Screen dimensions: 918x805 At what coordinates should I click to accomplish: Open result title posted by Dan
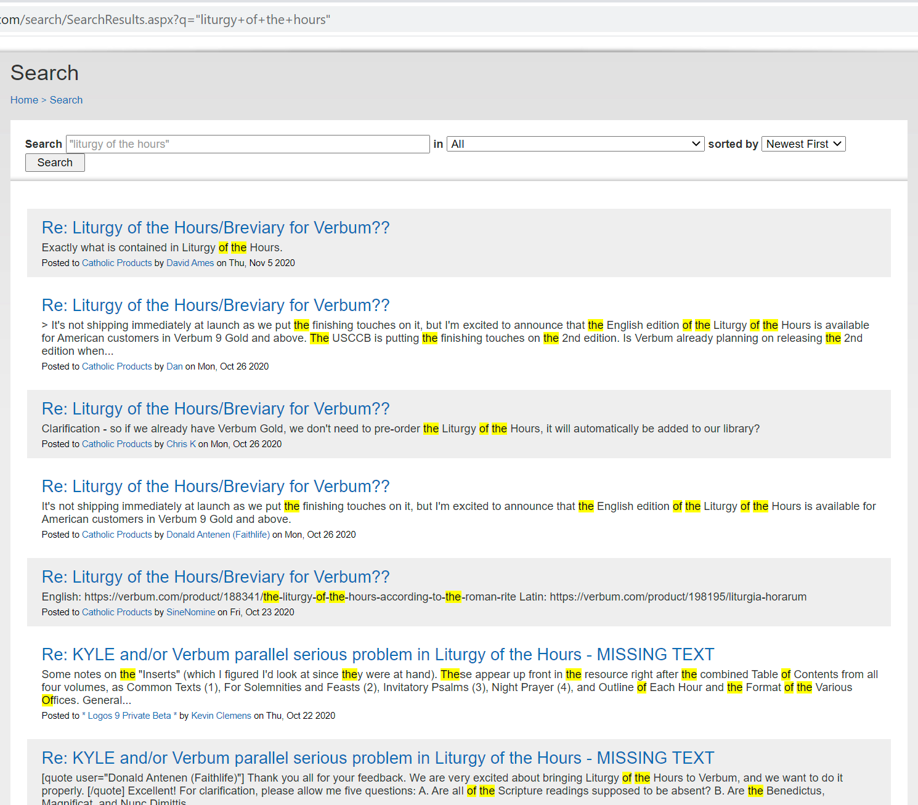pos(216,305)
